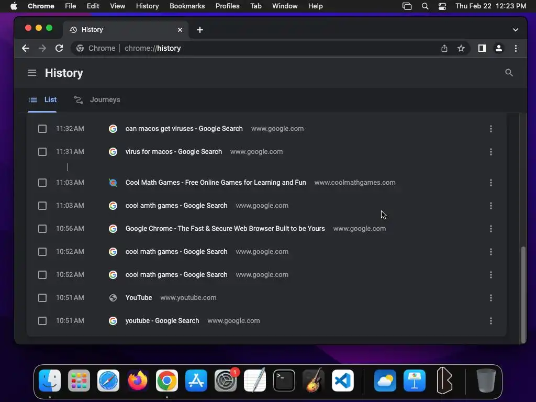
Task: Tick checkbox for Google Chrome browser entry
Action: point(42,229)
